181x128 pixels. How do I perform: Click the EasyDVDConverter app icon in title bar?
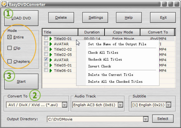click(4, 4)
